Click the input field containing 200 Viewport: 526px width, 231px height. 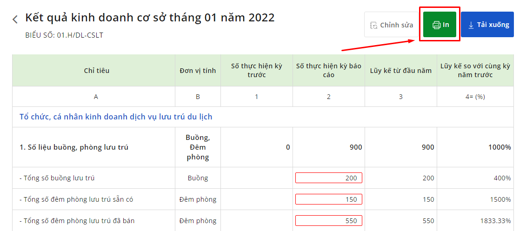[x=328, y=178]
